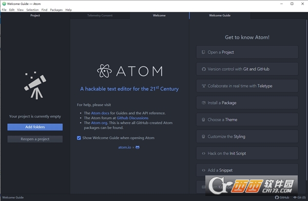Click the Welcome Guide scrollbar

click(x=306, y=100)
